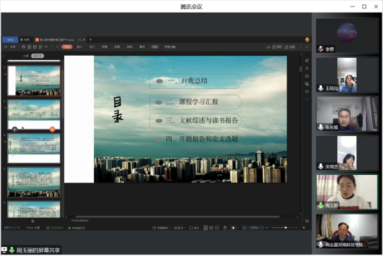Select slide 5 thumbnail in panel
383x256 pixels.
(34, 182)
